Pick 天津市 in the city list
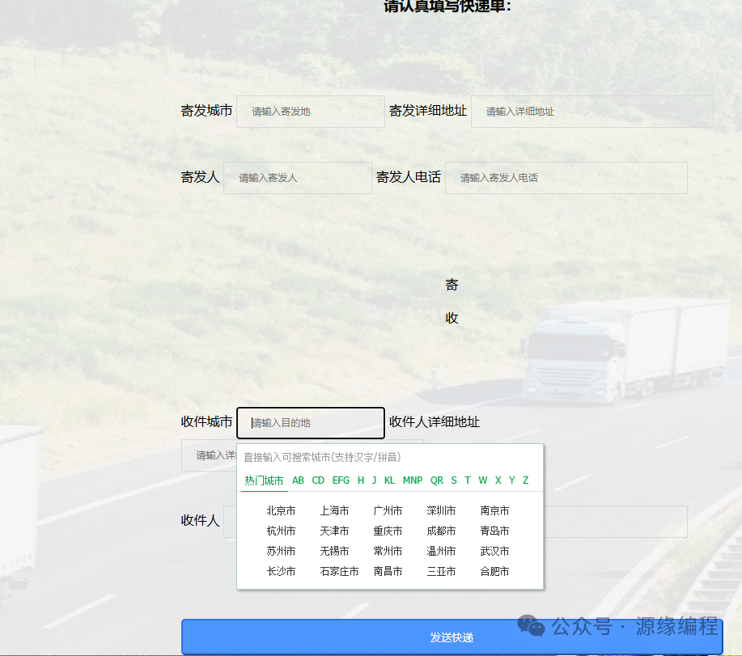This screenshot has width=742, height=656. [x=334, y=531]
